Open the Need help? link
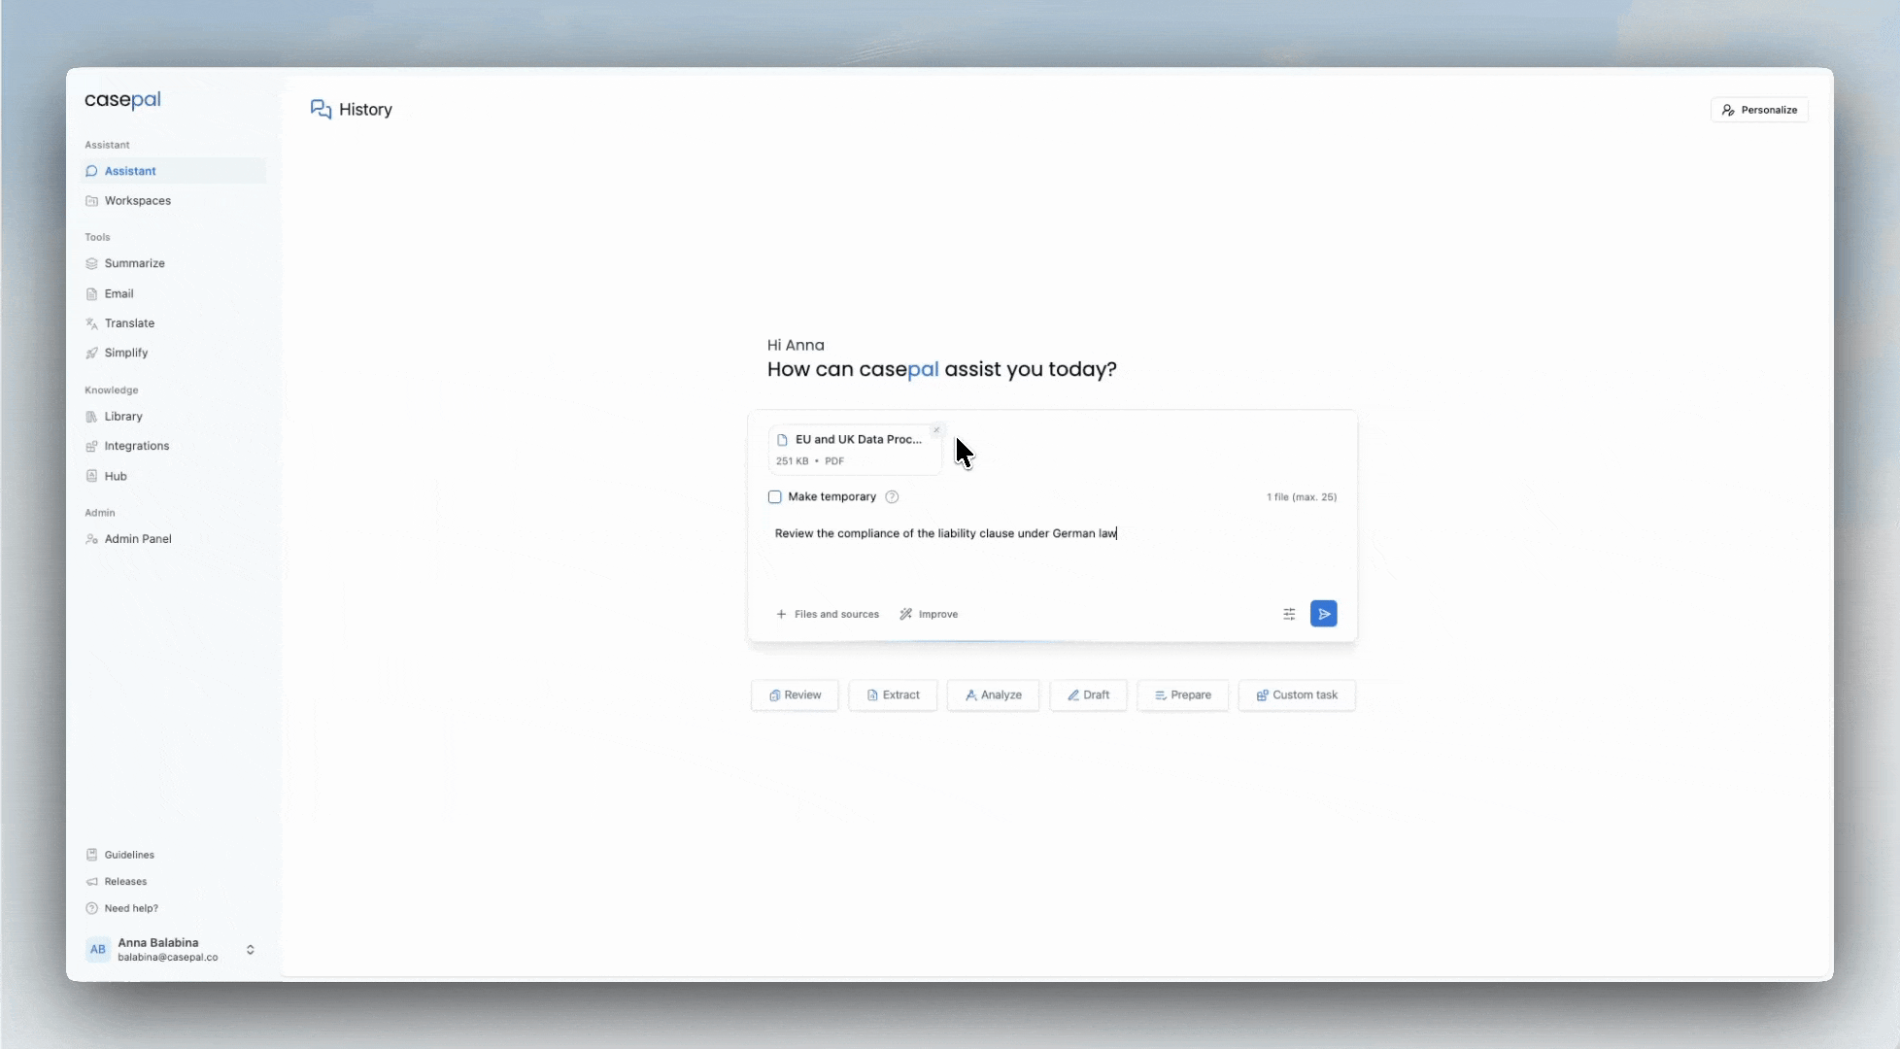The width and height of the screenshot is (1900, 1049). pos(130,908)
